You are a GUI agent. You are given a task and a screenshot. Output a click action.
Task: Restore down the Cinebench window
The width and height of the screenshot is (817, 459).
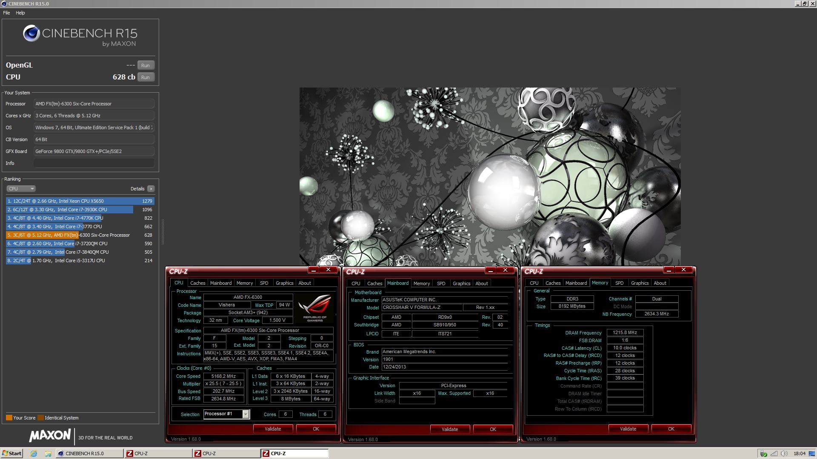click(x=805, y=4)
